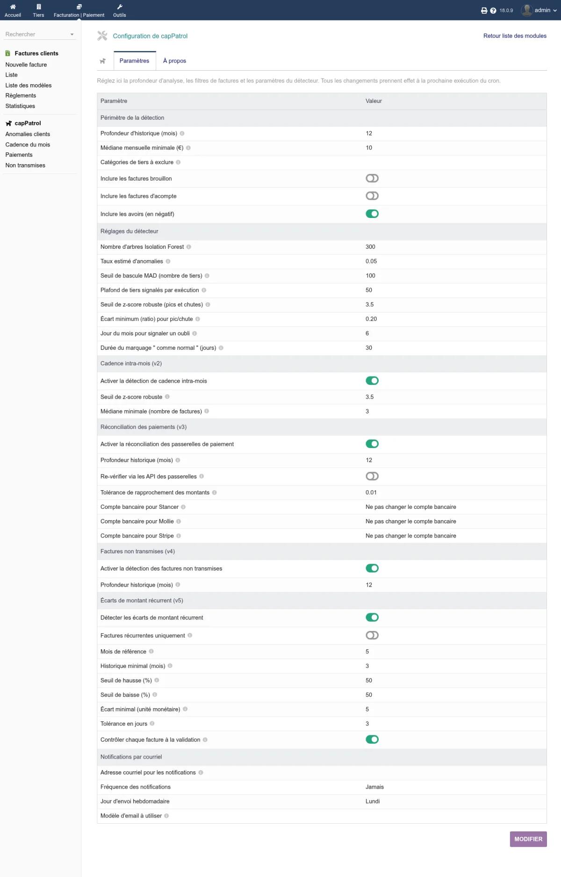
Task: Switch to the À propos tab
Action: pos(174,61)
